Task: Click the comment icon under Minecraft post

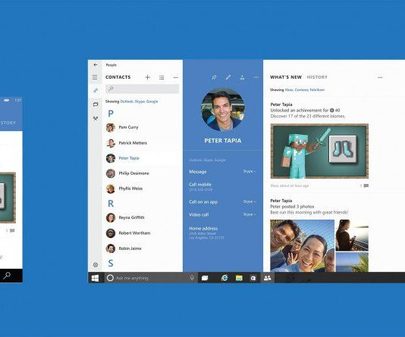Action: point(366,186)
